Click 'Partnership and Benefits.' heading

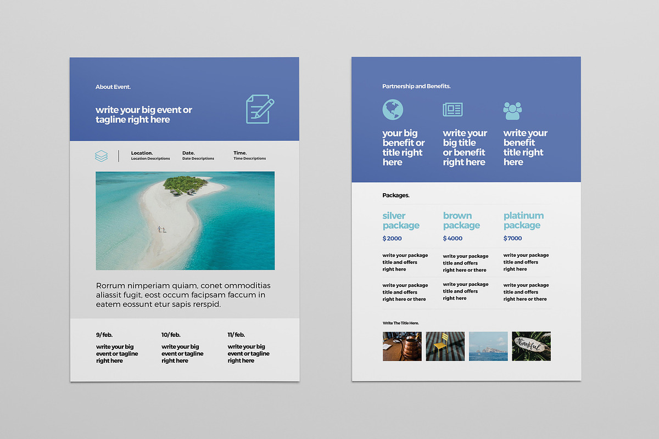tap(416, 86)
